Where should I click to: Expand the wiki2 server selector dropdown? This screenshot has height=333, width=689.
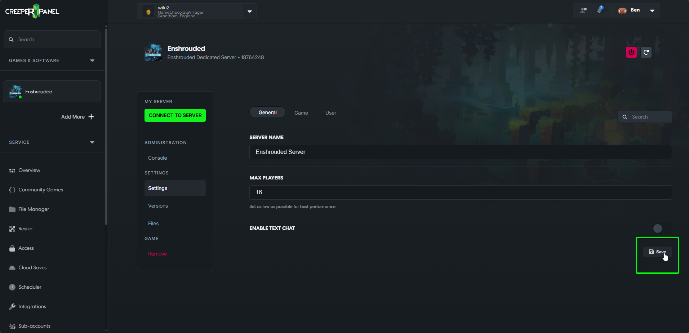250,12
